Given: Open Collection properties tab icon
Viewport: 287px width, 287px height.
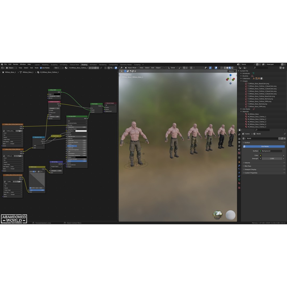Looking at the screenshot, I should pos(239,158).
